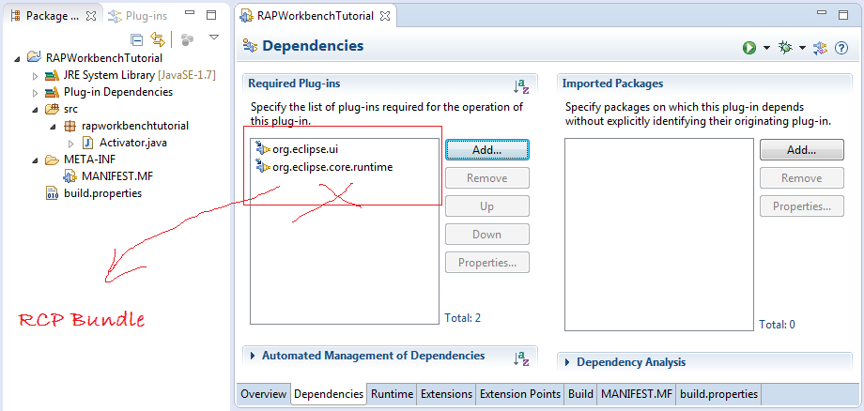
Task: Open the debug launch dropdown arrow
Action: pyautogui.click(x=802, y=48)
